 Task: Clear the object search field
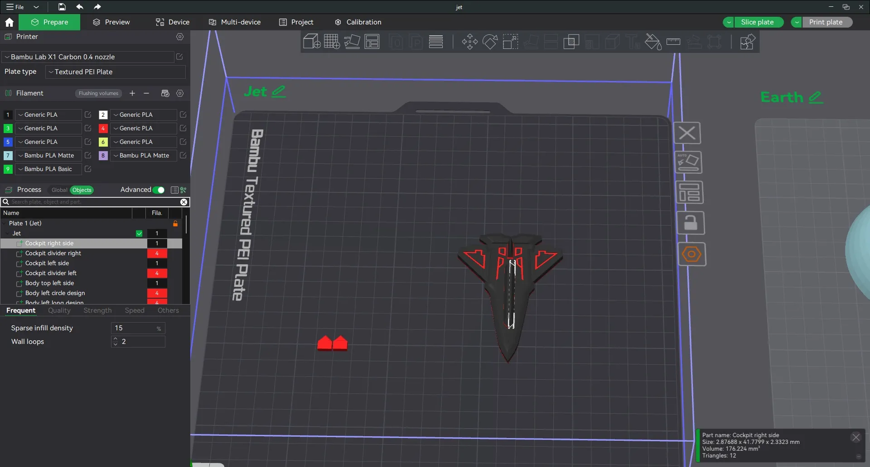184,202
